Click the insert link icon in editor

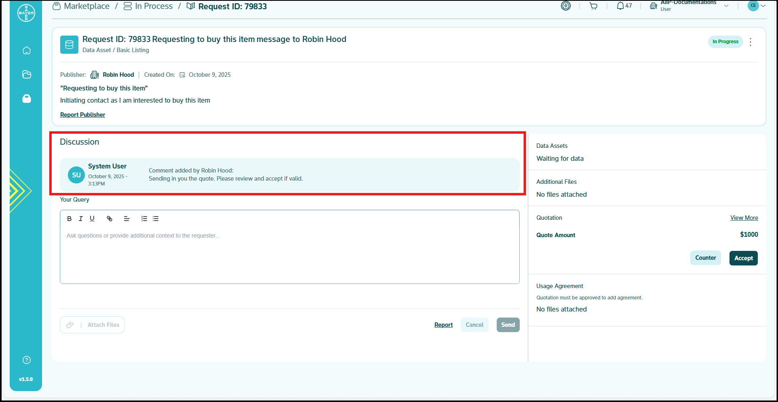click(x=110, y=219)
